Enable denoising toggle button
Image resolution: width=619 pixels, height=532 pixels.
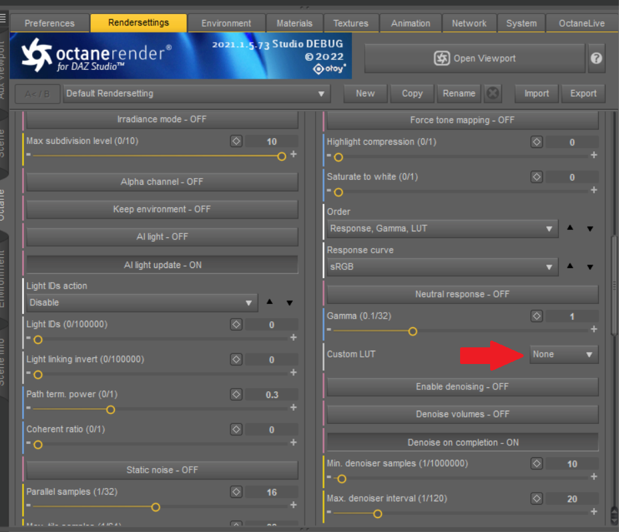pos(463,387)
